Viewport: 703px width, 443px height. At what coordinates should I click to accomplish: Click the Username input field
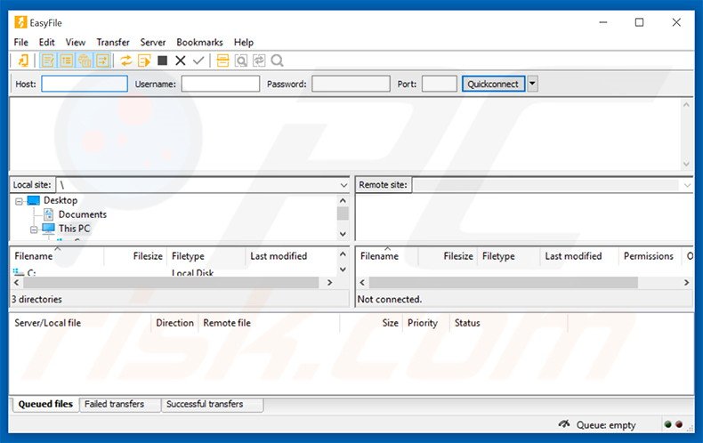(220, 84)
